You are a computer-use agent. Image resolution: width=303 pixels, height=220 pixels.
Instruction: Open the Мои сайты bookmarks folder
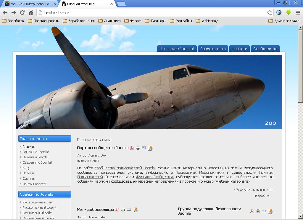[x=181, y=21]
